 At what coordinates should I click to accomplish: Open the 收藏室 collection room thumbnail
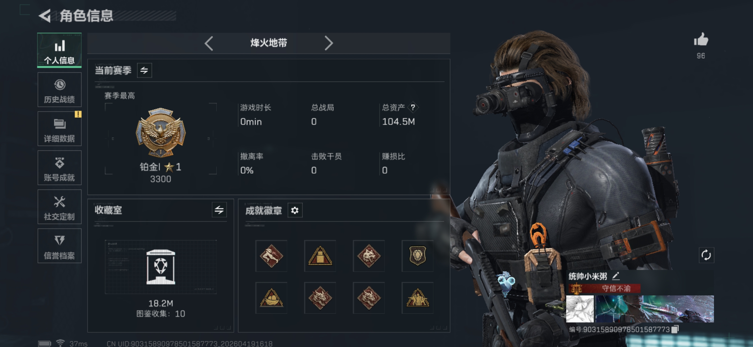tap(161, 267)
